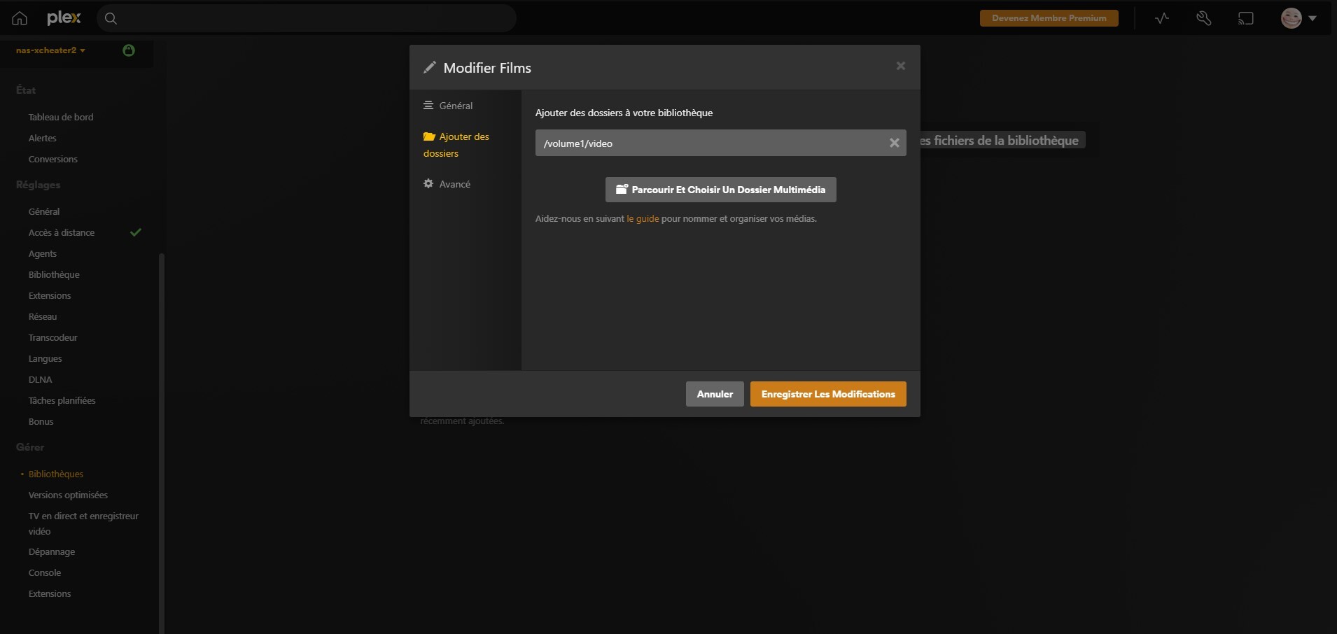
Task: Open settings wrench icon
Action: pos(1204,19)
